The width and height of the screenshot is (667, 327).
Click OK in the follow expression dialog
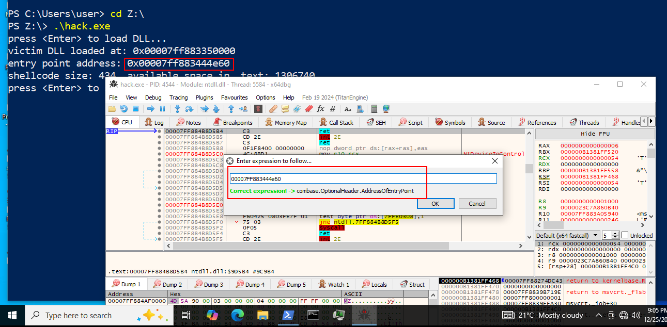[x=435, y=204]
